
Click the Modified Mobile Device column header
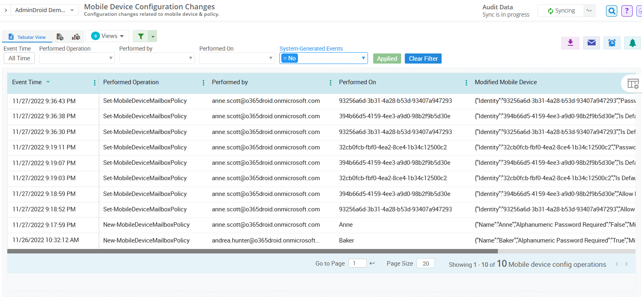pyautogui.click(x=506, y=82)
